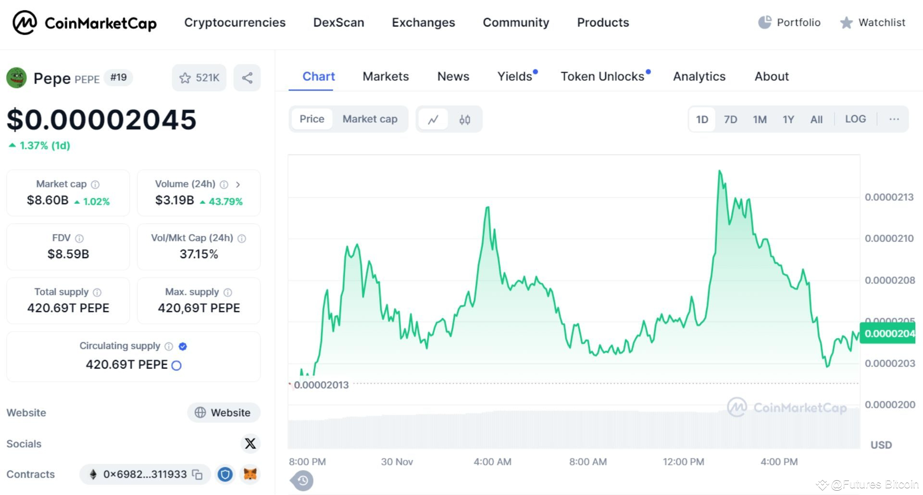The width and height of the screenshot is (923, 495).
Task: Click the circulating supply progress circle
Action: click(x=176, y=366)
